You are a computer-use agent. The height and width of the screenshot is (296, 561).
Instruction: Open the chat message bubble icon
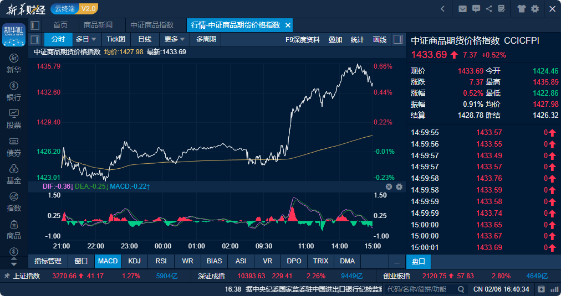point(476,9)
